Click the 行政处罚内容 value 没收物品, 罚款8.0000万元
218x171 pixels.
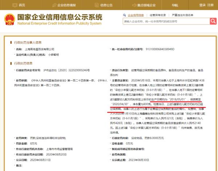click(148, 138)
